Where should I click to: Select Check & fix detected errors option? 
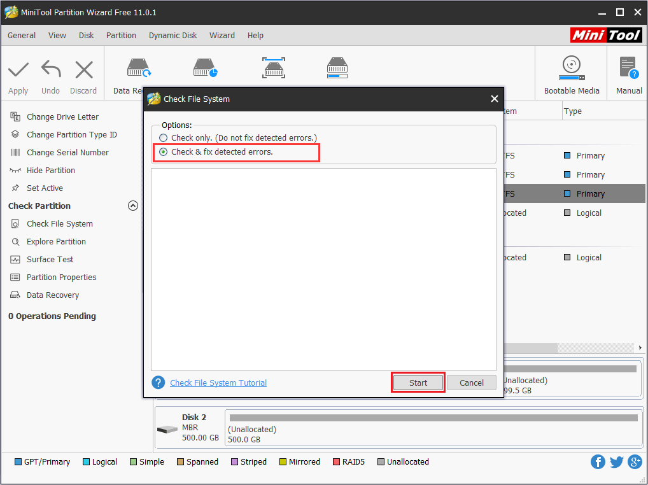pos(163,152)
